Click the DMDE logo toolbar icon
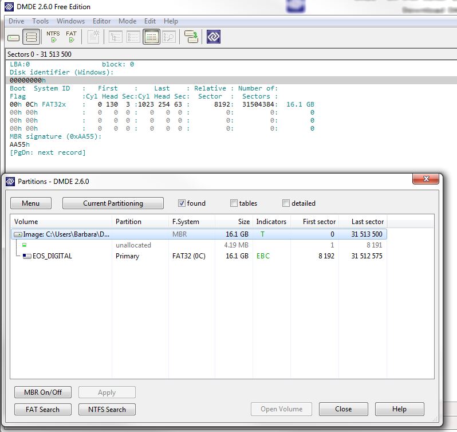Image resolution: width=457 pixels, height=432 pixels. [214, 37]
